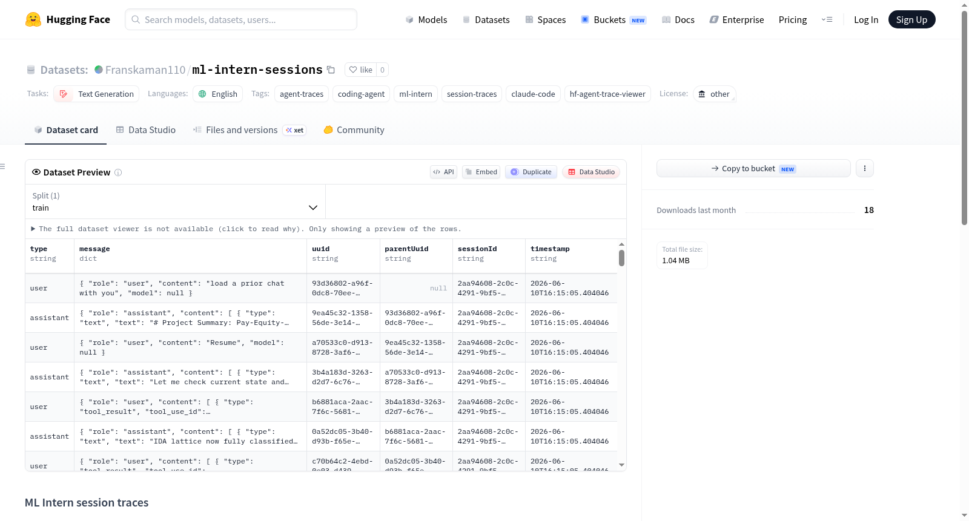Copy the dataset name with the copy icon
The width and height of the screenshot is (969, 521).
pyautogui.click(x=331, y=70)
